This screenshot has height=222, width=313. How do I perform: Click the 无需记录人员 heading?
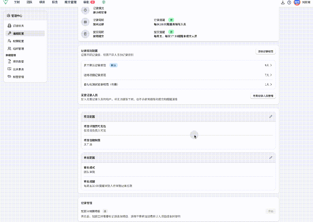tap(89, 95)
